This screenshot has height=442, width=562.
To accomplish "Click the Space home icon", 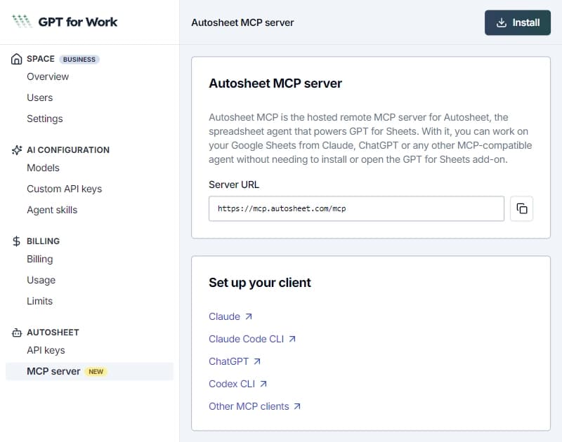I will [16, 59].
